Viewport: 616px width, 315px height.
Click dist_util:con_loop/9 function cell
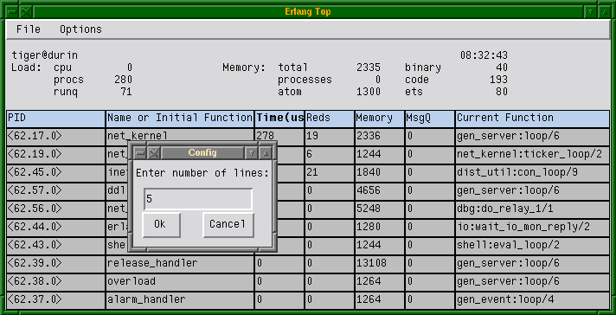[532, 173]
